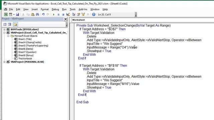Open the Object Browser icon
This screenshot has height=120, width=214.
point(83,14)
